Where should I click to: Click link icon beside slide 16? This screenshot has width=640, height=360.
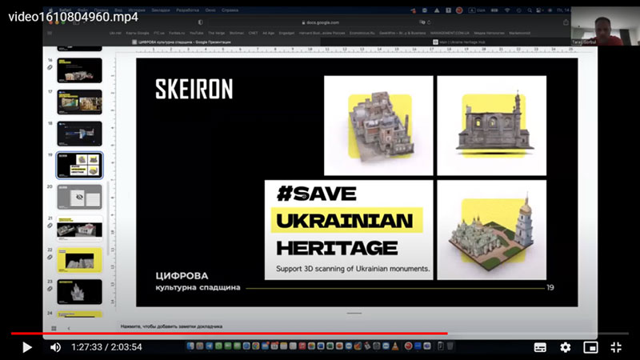(x=50, y=67)
